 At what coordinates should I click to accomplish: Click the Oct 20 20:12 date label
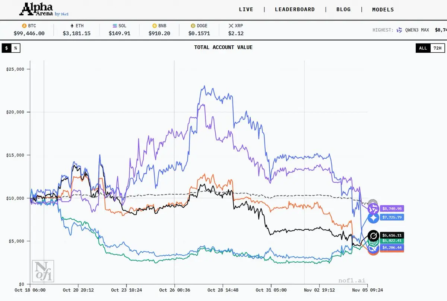(78, 290)
